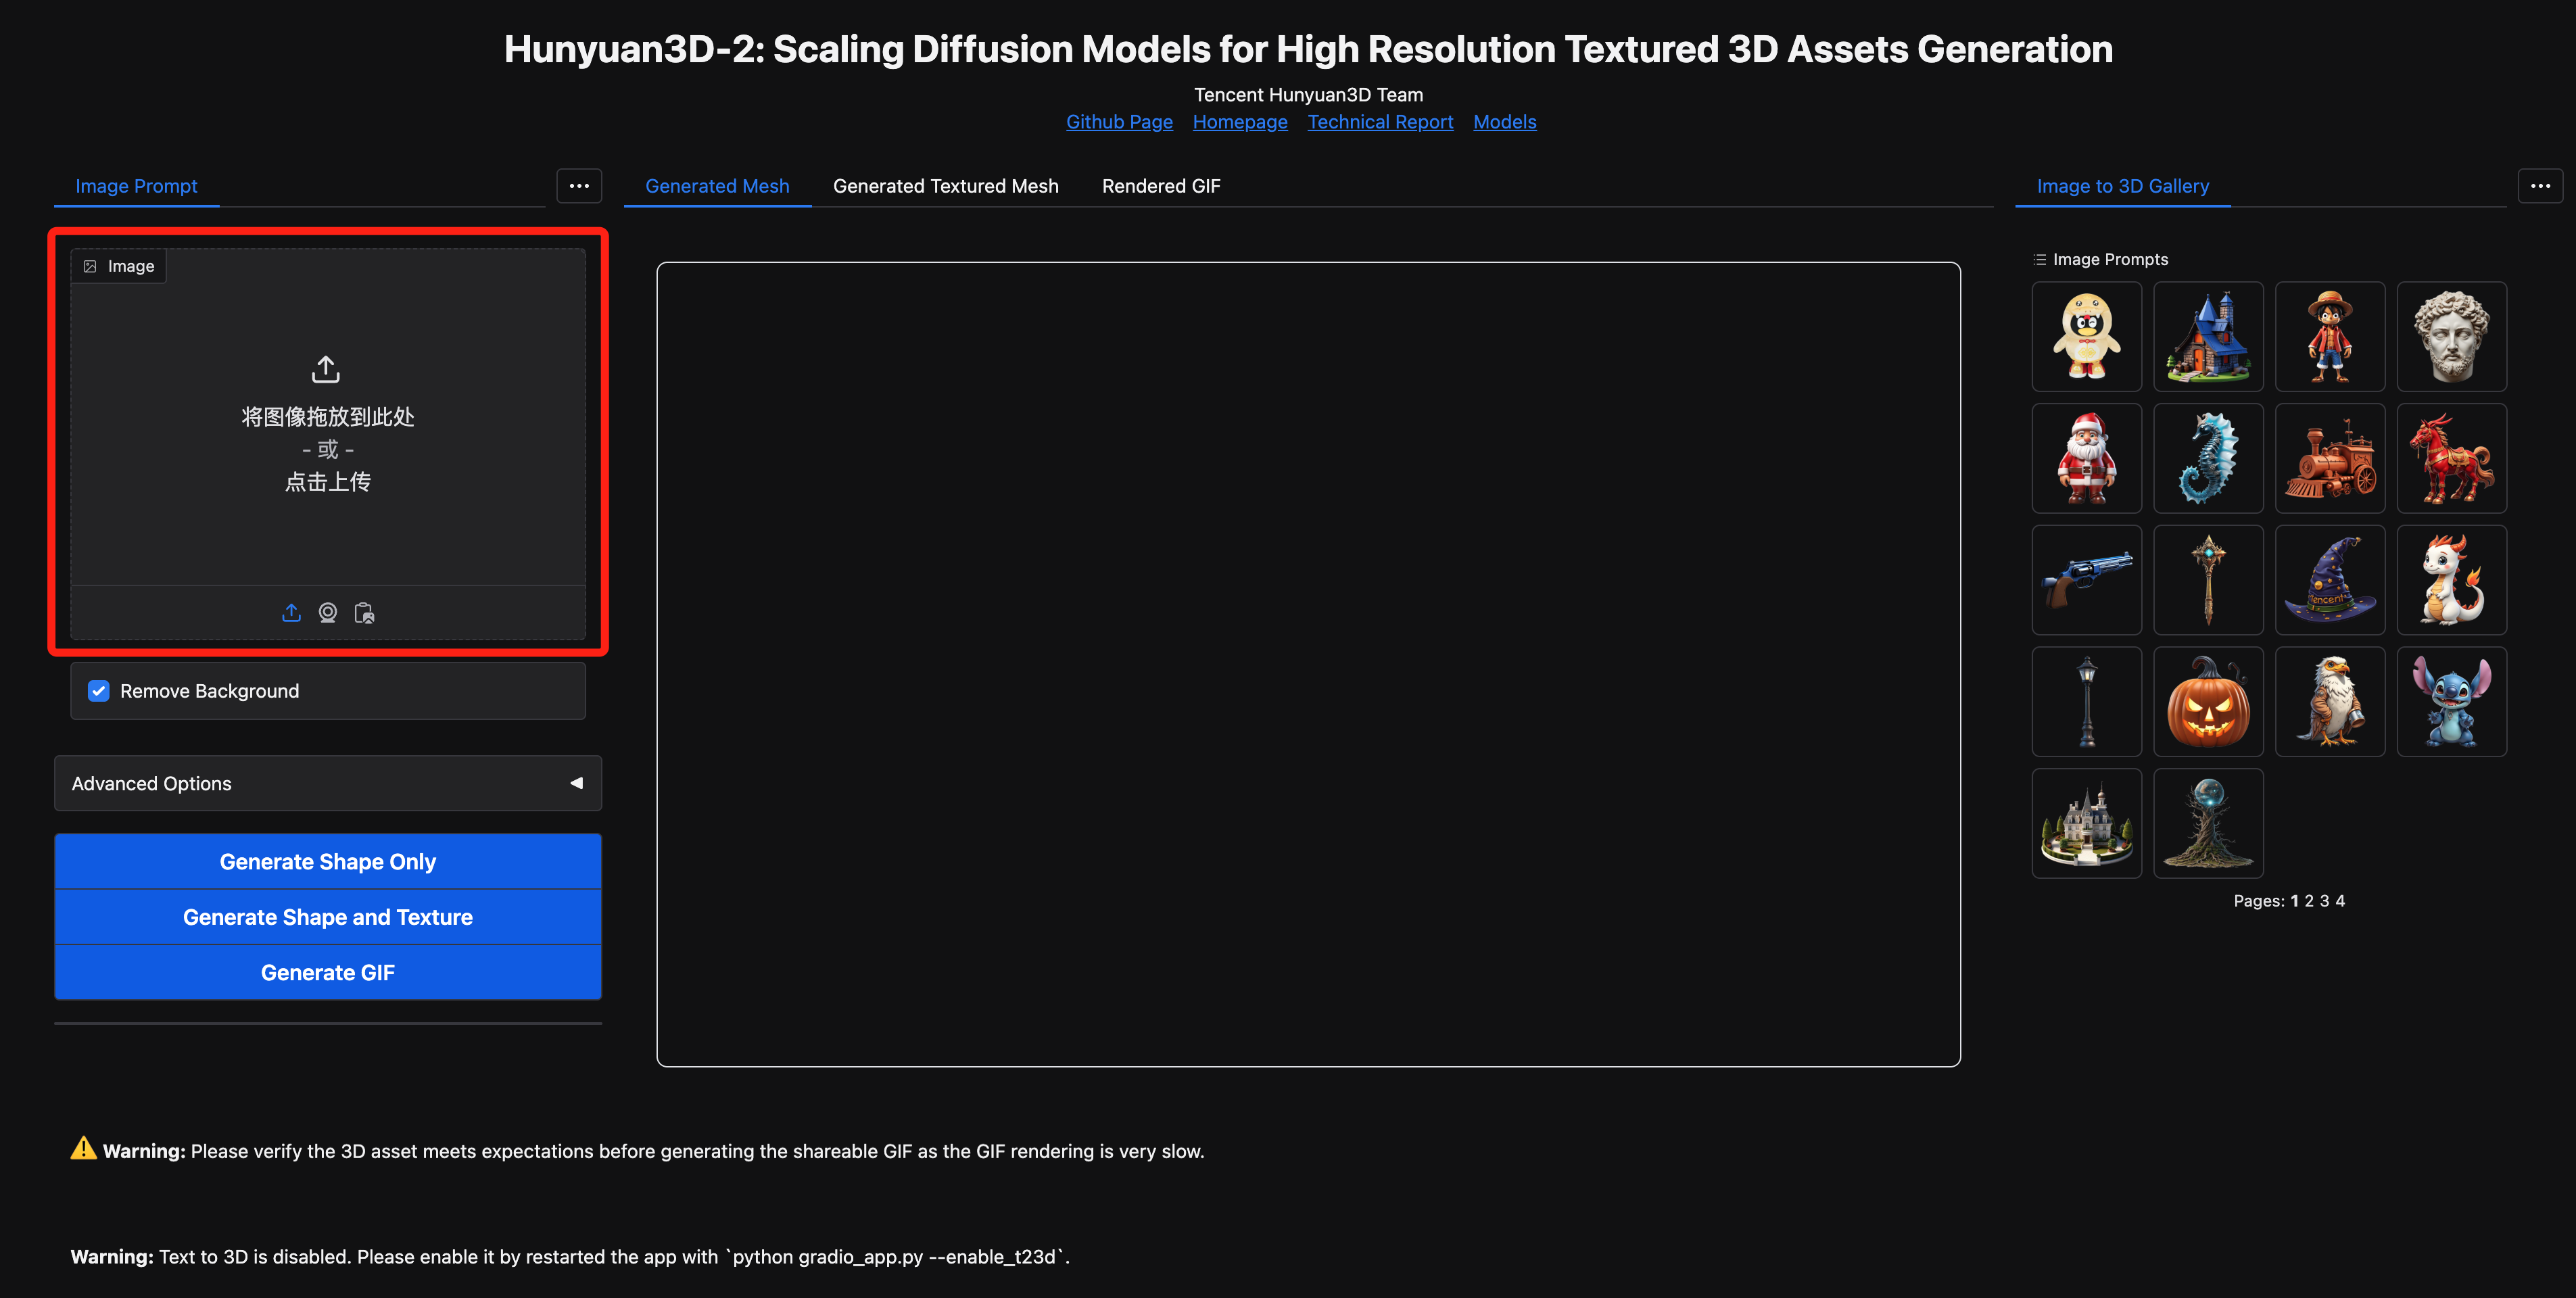Select the penguin plush example image
The width and height of the screenshot is (2576, 1298).
pyautogui.click(x=2087, y=336)
